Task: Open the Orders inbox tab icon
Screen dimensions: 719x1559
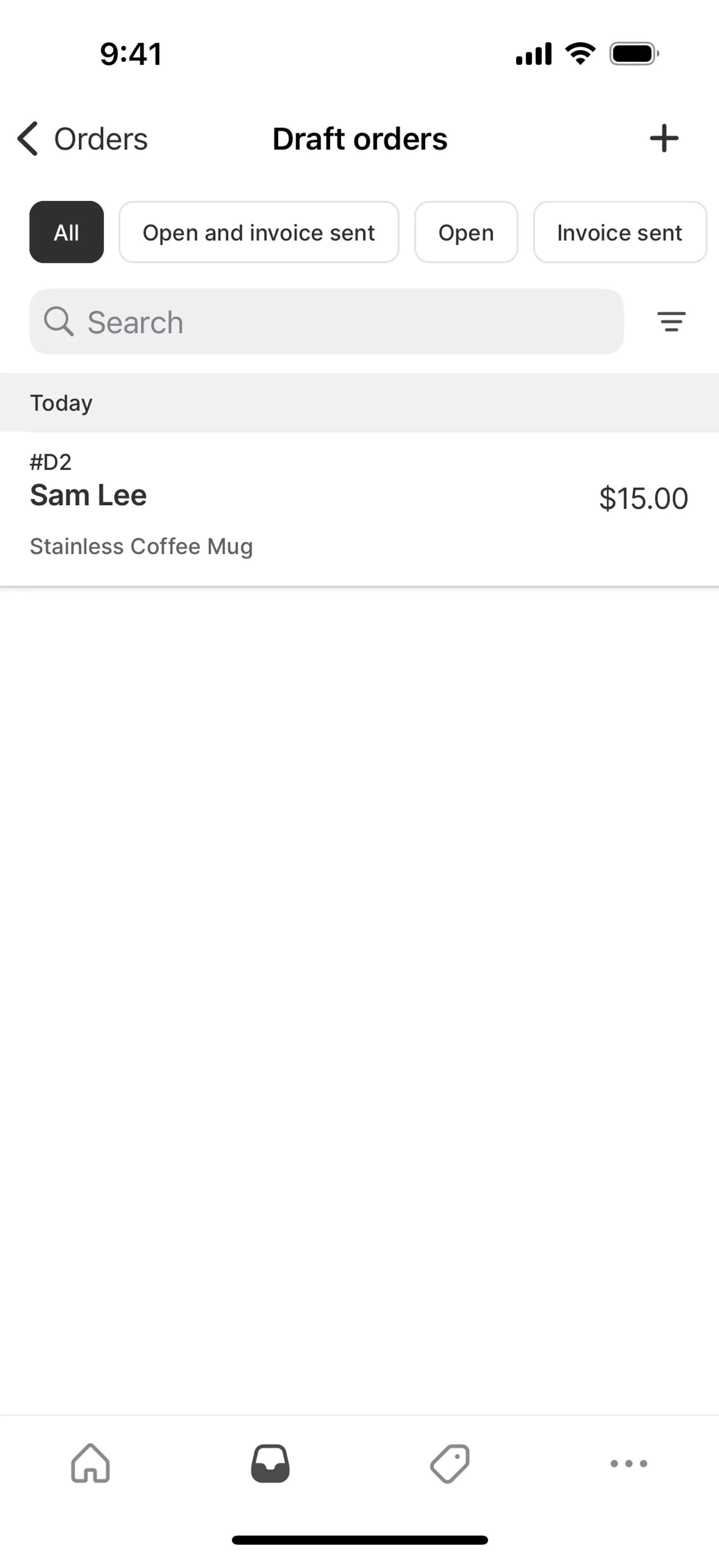Action: 270,1463
